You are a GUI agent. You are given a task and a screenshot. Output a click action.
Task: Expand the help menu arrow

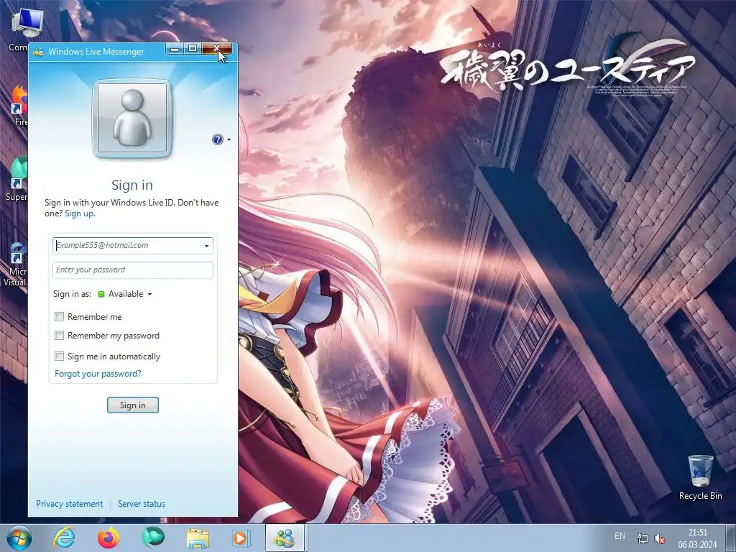229,140
